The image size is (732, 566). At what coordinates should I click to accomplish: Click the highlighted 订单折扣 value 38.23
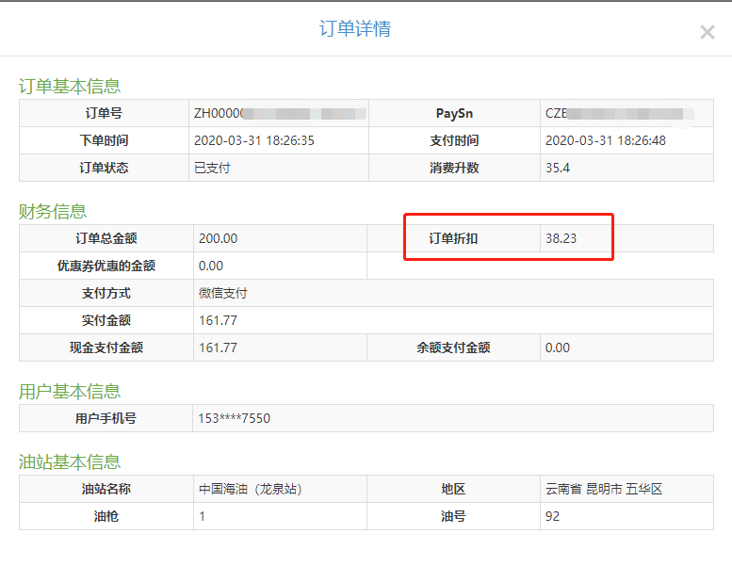click(561, 239)
